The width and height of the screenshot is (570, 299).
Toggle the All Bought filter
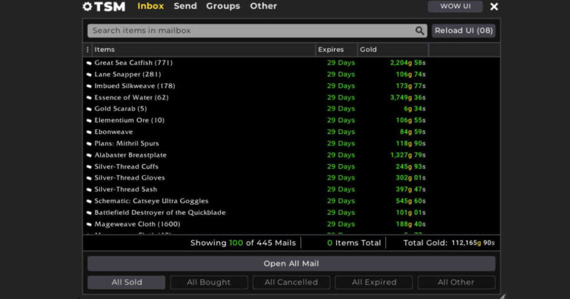[209, 282]
